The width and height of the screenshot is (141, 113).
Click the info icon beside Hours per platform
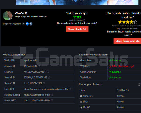[139, 84]
